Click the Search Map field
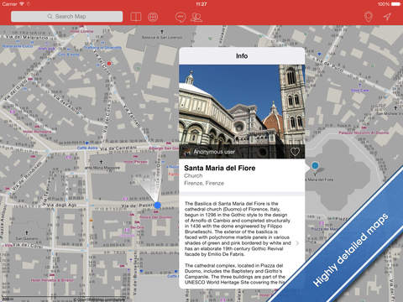This screenshot has height=302, width=403. [x=67, y=17]
